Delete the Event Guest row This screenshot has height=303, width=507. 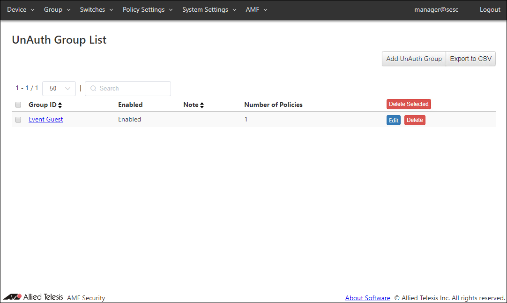[415, 121]
